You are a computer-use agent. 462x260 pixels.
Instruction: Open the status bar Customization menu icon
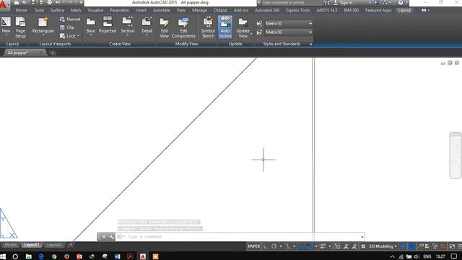tap(460, 246)
